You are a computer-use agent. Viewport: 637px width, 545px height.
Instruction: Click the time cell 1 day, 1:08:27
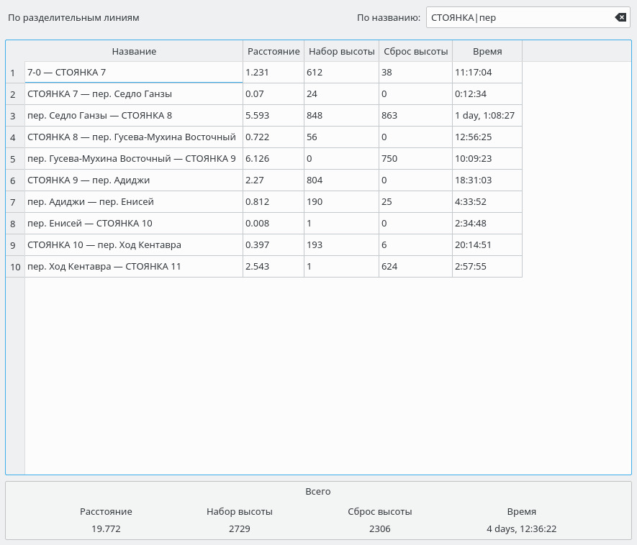(x=487, y=116)
